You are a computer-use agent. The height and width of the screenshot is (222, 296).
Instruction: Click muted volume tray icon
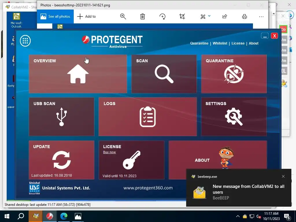point(258,216)
